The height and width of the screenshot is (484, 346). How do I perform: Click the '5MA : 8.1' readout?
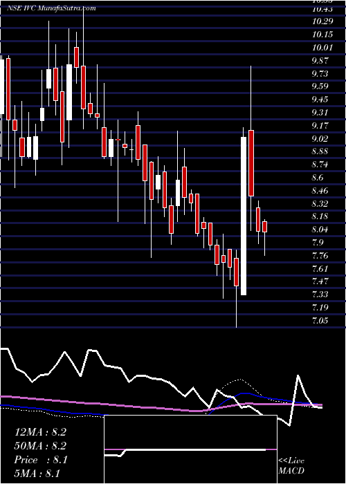pyautogui.click(x=37, y=473)
